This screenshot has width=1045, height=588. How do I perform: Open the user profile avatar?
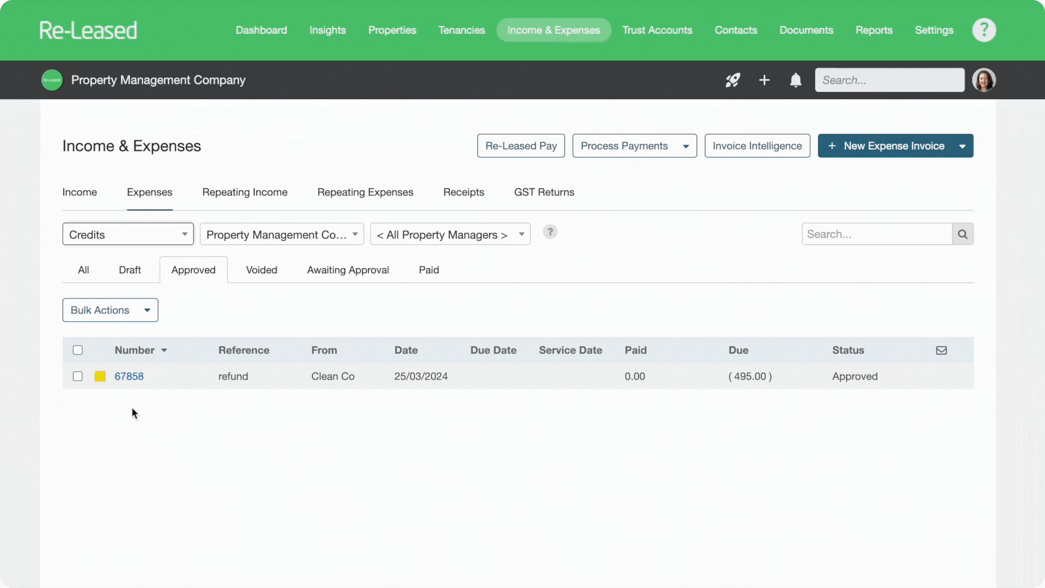(x=983, y=80)
